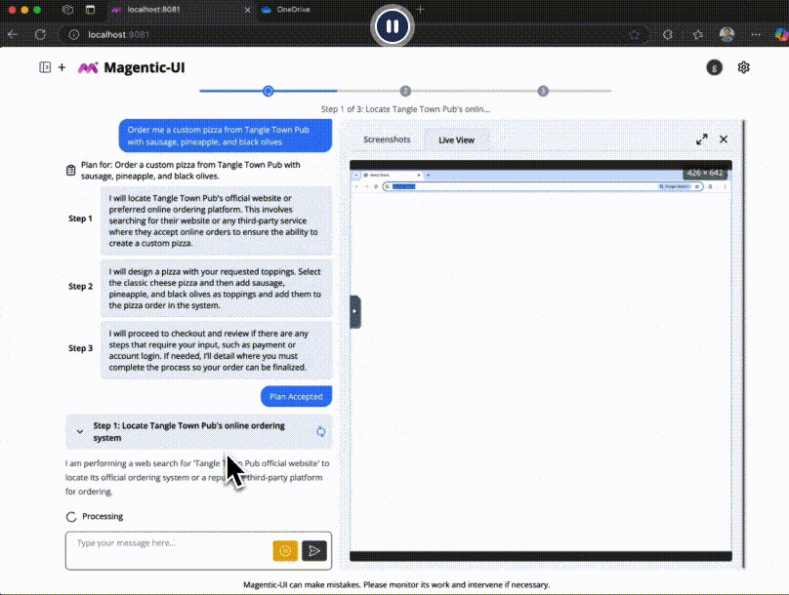Image resolution: width=789 pixels, height=595 pixels.
Task: Go back with the browser back arrow
Action: click(13, 35)
